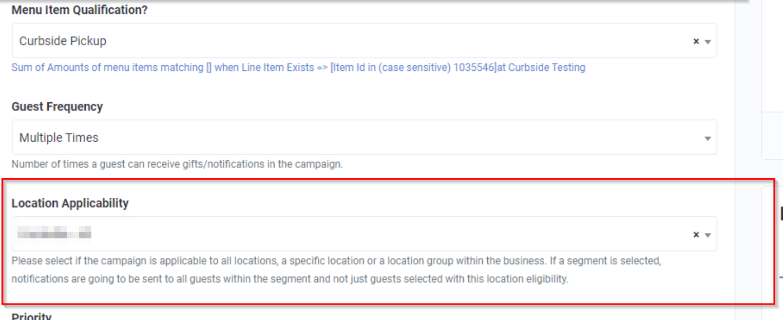Click the caret on the Location Applicability field
783x320 pixels.
(x=709, y=234)
